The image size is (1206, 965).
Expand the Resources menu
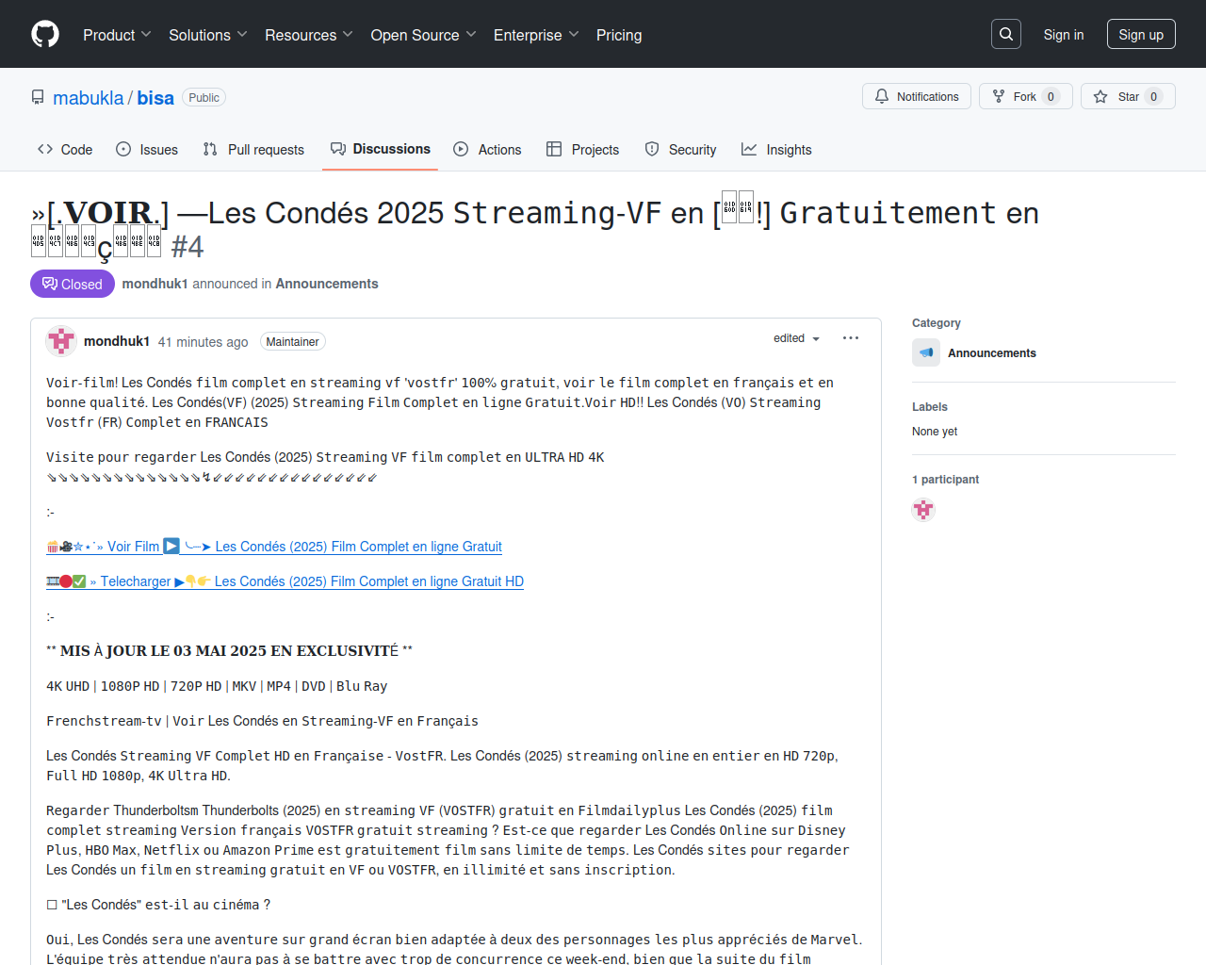tap(309, 35)
